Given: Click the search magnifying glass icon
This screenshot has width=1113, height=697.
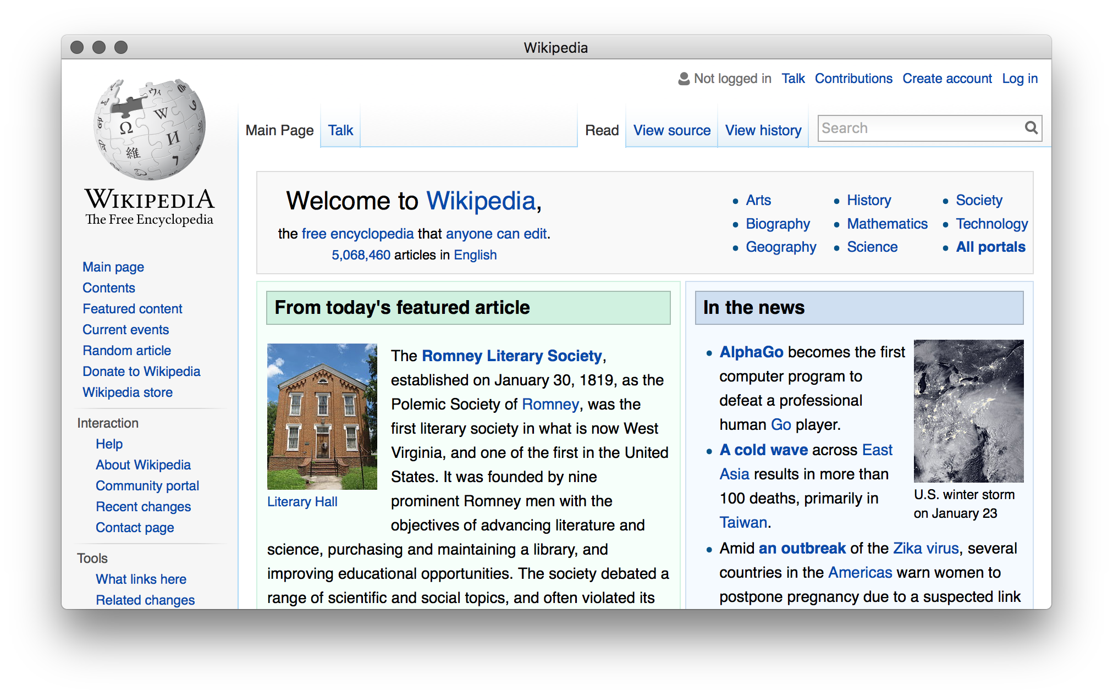Looking at the screenshot, I should click(1031, 128).
